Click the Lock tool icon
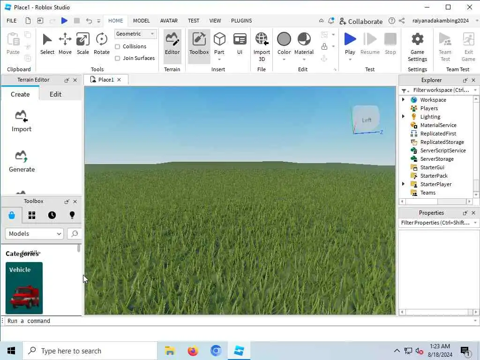The width and height of the screenshot is (480, 360). click(x=324, y=46)
